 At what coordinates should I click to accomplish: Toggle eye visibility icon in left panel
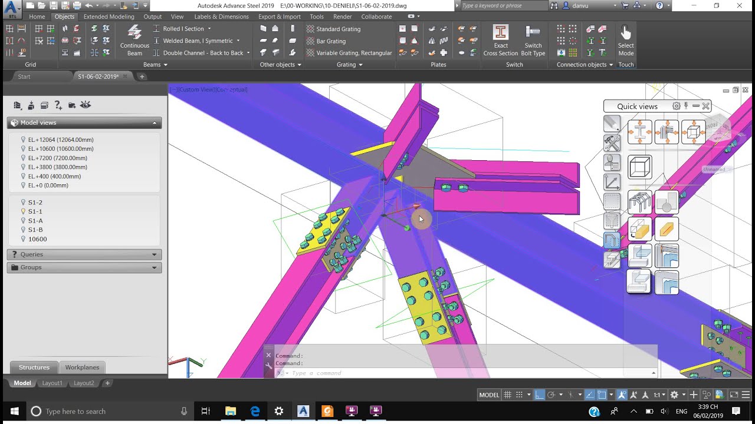(x=86, y=105)
